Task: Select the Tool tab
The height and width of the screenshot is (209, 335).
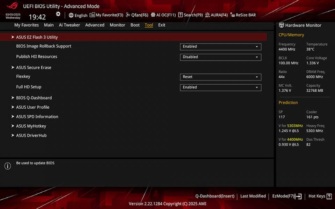Action: click(149, 25)
